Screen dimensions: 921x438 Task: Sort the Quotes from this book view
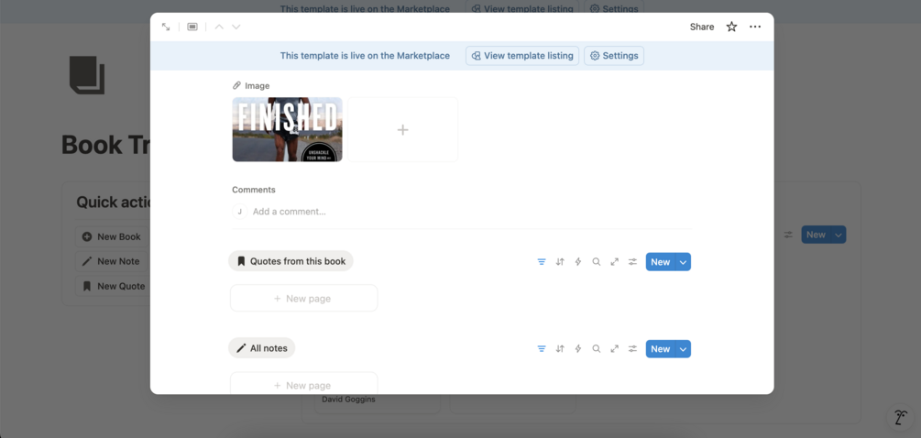560,262
